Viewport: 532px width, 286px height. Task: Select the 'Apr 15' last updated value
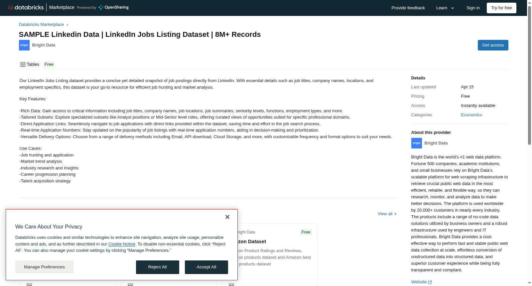pyautogui.click(x=467, y=87)
